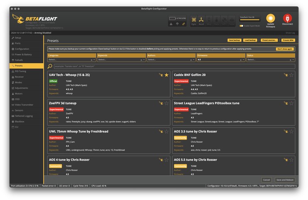This screenshot has height=200, width=308.
Task: Open the CLI tab
Action: 26,127
